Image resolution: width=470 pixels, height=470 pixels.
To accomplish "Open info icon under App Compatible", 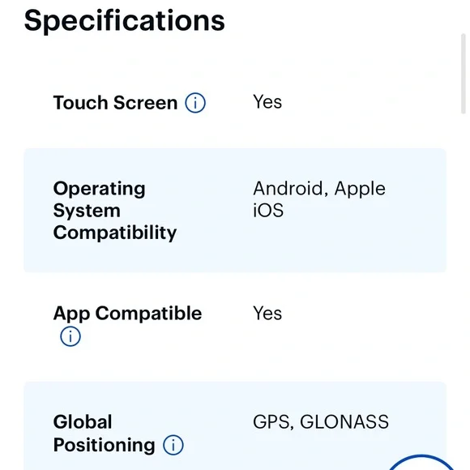I will 70,336.
